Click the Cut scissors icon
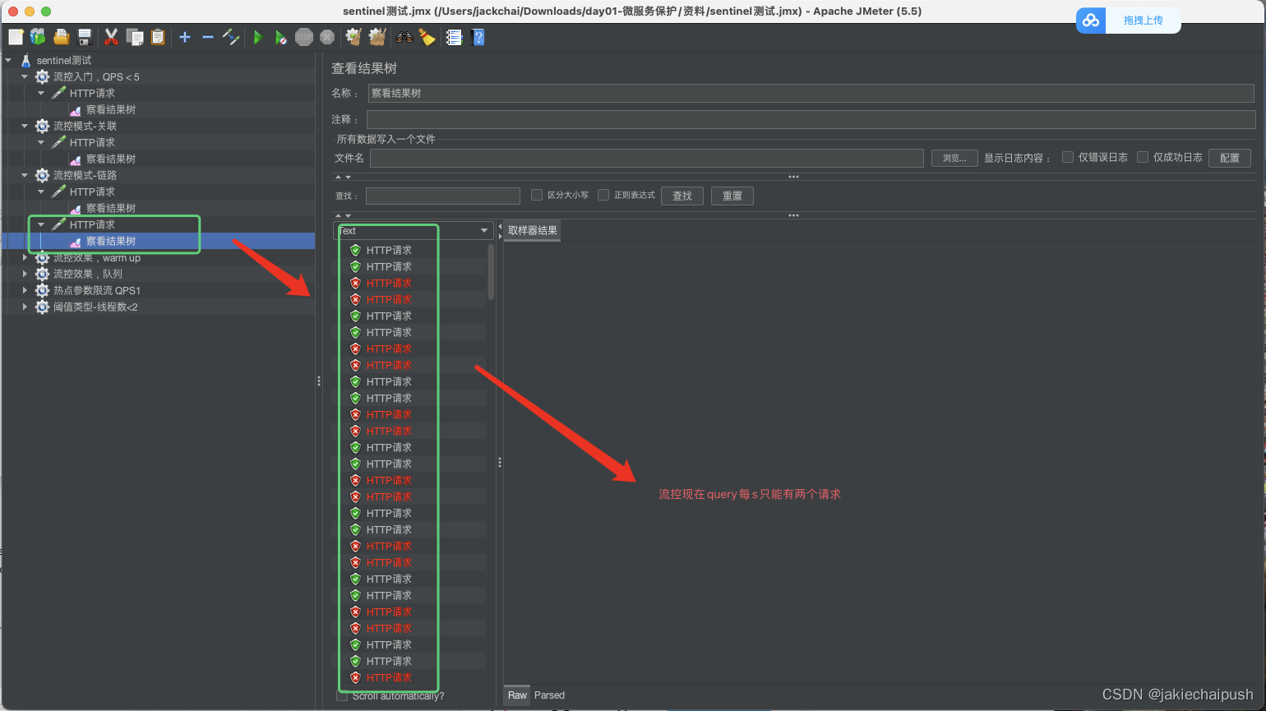This screenshot has width=1266, height=711. (112, 37)
